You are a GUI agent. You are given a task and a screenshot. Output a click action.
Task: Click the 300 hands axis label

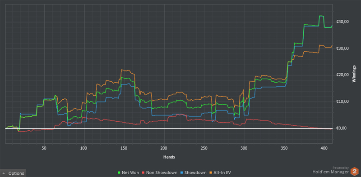click(x=244, y=148)
